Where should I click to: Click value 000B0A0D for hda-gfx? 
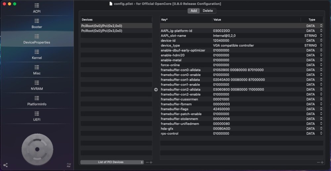(222, 129)
